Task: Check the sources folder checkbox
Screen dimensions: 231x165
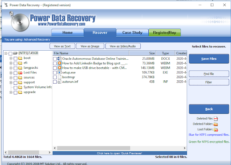Action: click(16, 78)
